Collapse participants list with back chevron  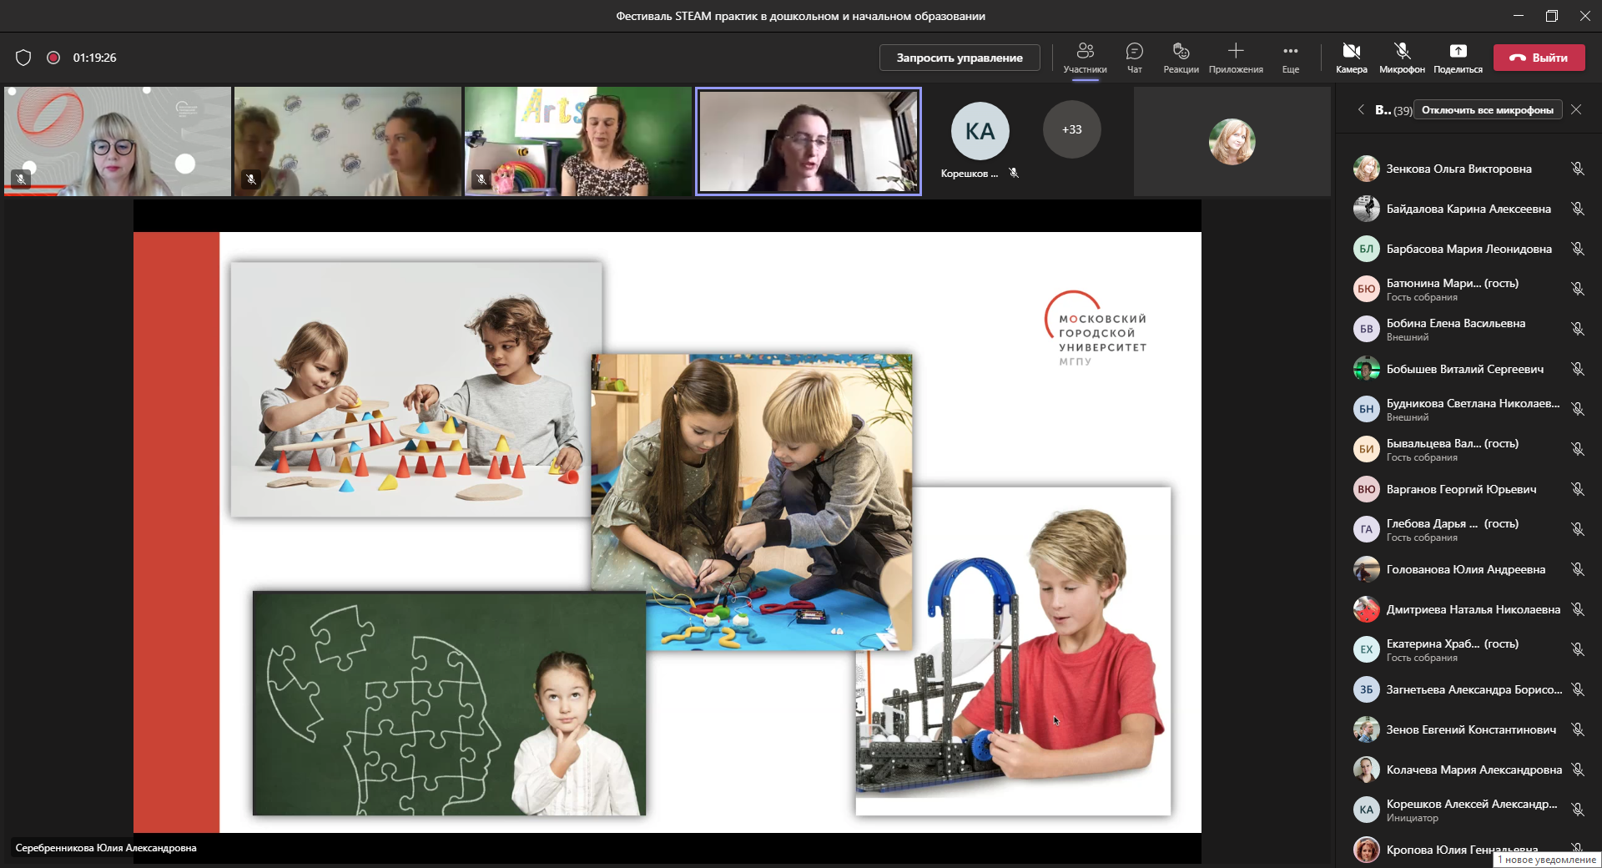[1361, 109]
